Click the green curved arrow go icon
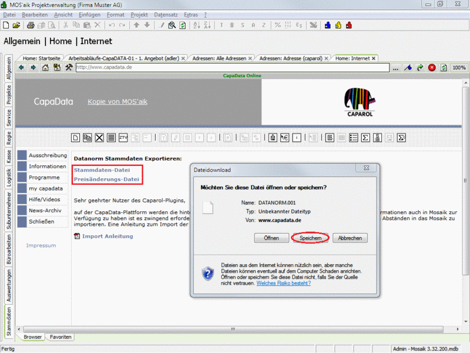470x353 pixels. pos(420,68)
